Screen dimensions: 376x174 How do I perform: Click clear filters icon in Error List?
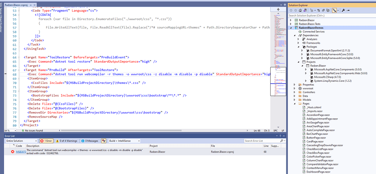coord(104,141)
